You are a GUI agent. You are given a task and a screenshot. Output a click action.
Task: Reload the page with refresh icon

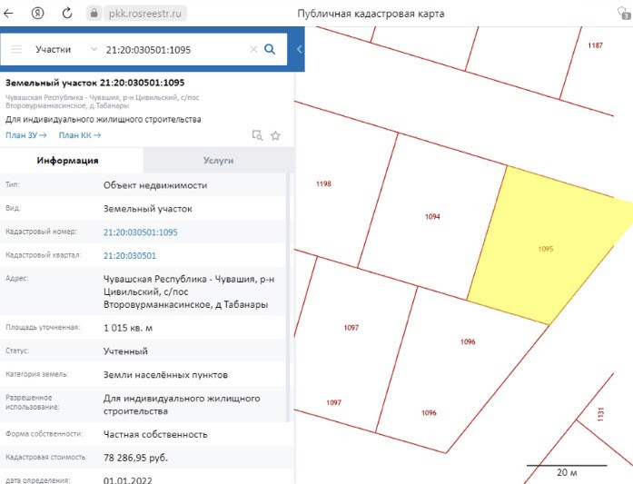point(66,14)
